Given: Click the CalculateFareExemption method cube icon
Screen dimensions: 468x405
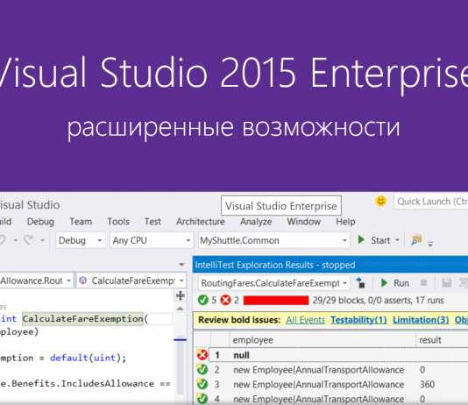Looking at the screenshot, I should pyautogui.click(x=82, y=281).
